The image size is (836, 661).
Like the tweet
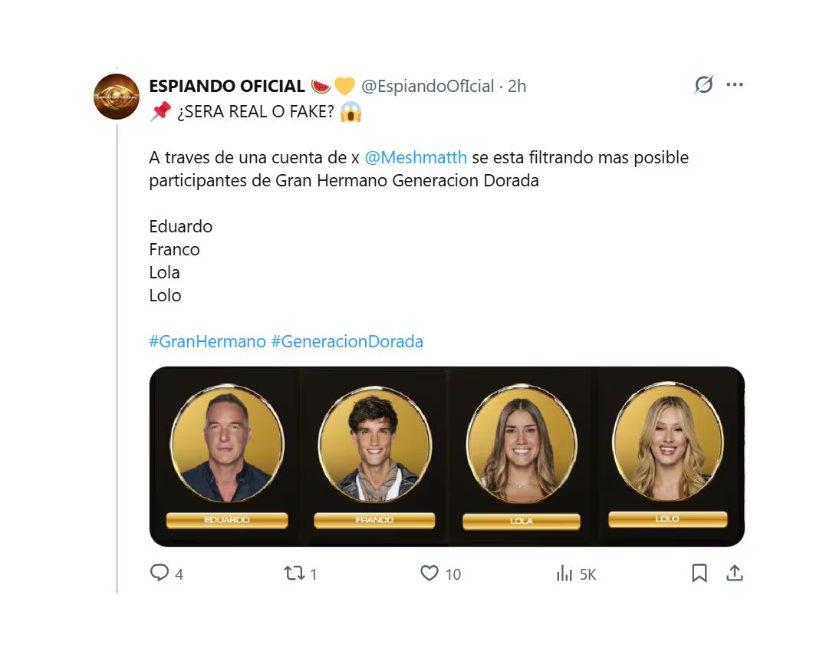(430, 573)
